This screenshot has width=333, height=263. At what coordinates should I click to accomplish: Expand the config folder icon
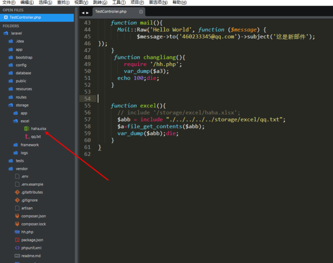(11, 65)
